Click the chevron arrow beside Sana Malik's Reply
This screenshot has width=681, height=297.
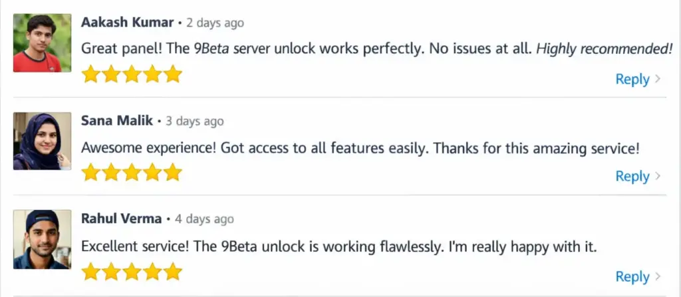click(x=658, y=176)
